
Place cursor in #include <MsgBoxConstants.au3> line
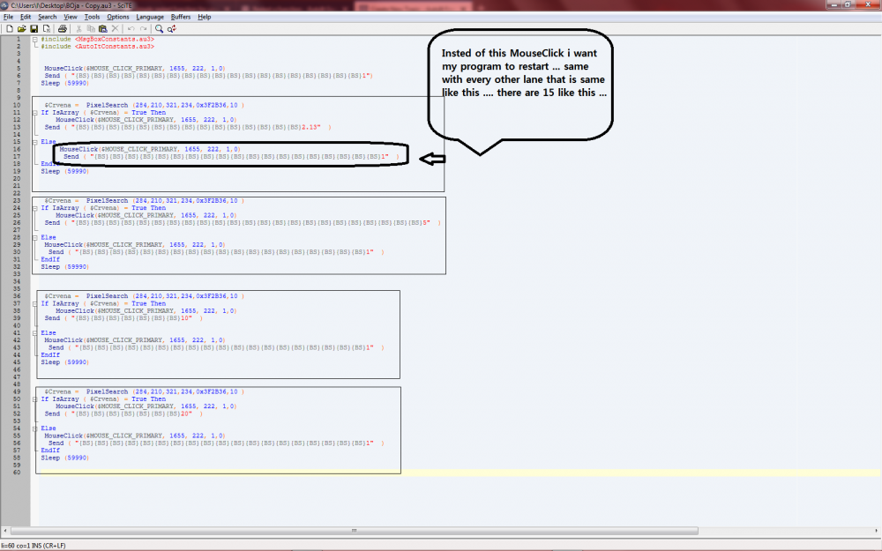[x=97, y=40]
